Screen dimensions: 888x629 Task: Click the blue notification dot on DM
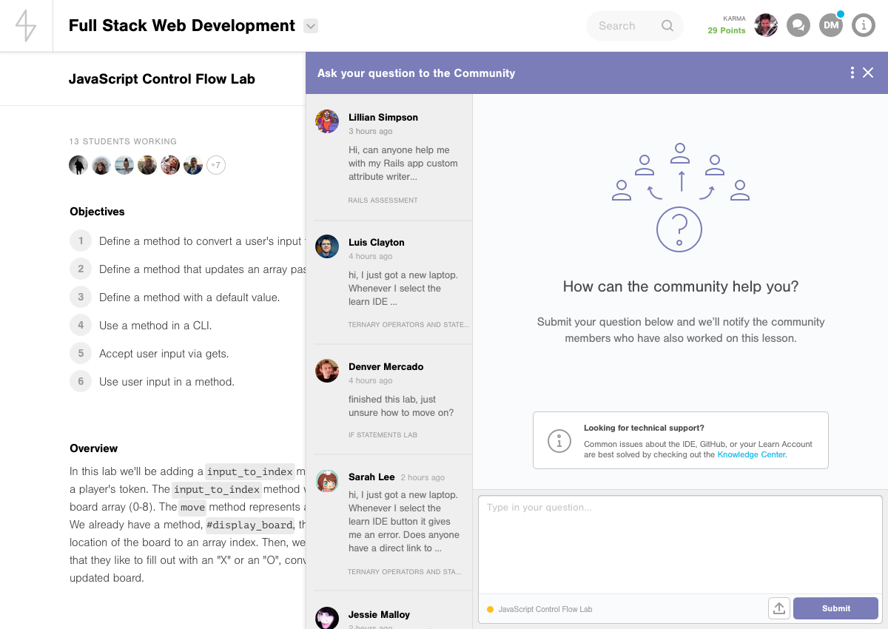[x=840, y=13]
